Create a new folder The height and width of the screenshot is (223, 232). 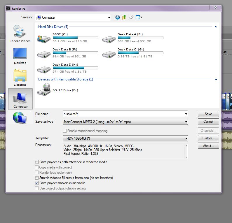tap(131, 17)
